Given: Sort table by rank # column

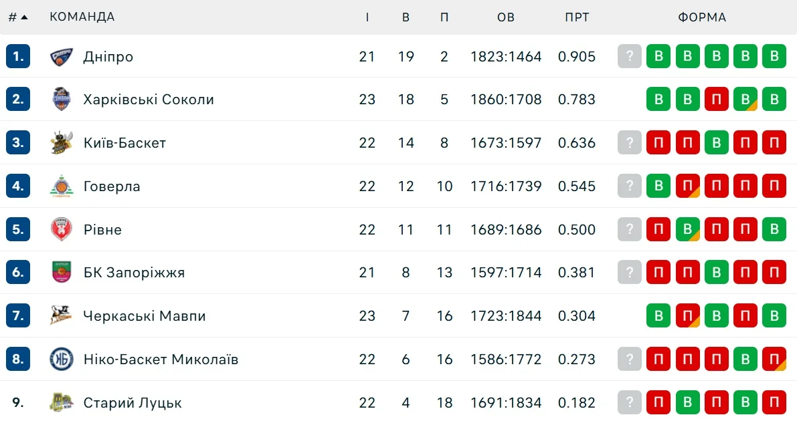Looking at the screenshot, I should pos(17,17).
